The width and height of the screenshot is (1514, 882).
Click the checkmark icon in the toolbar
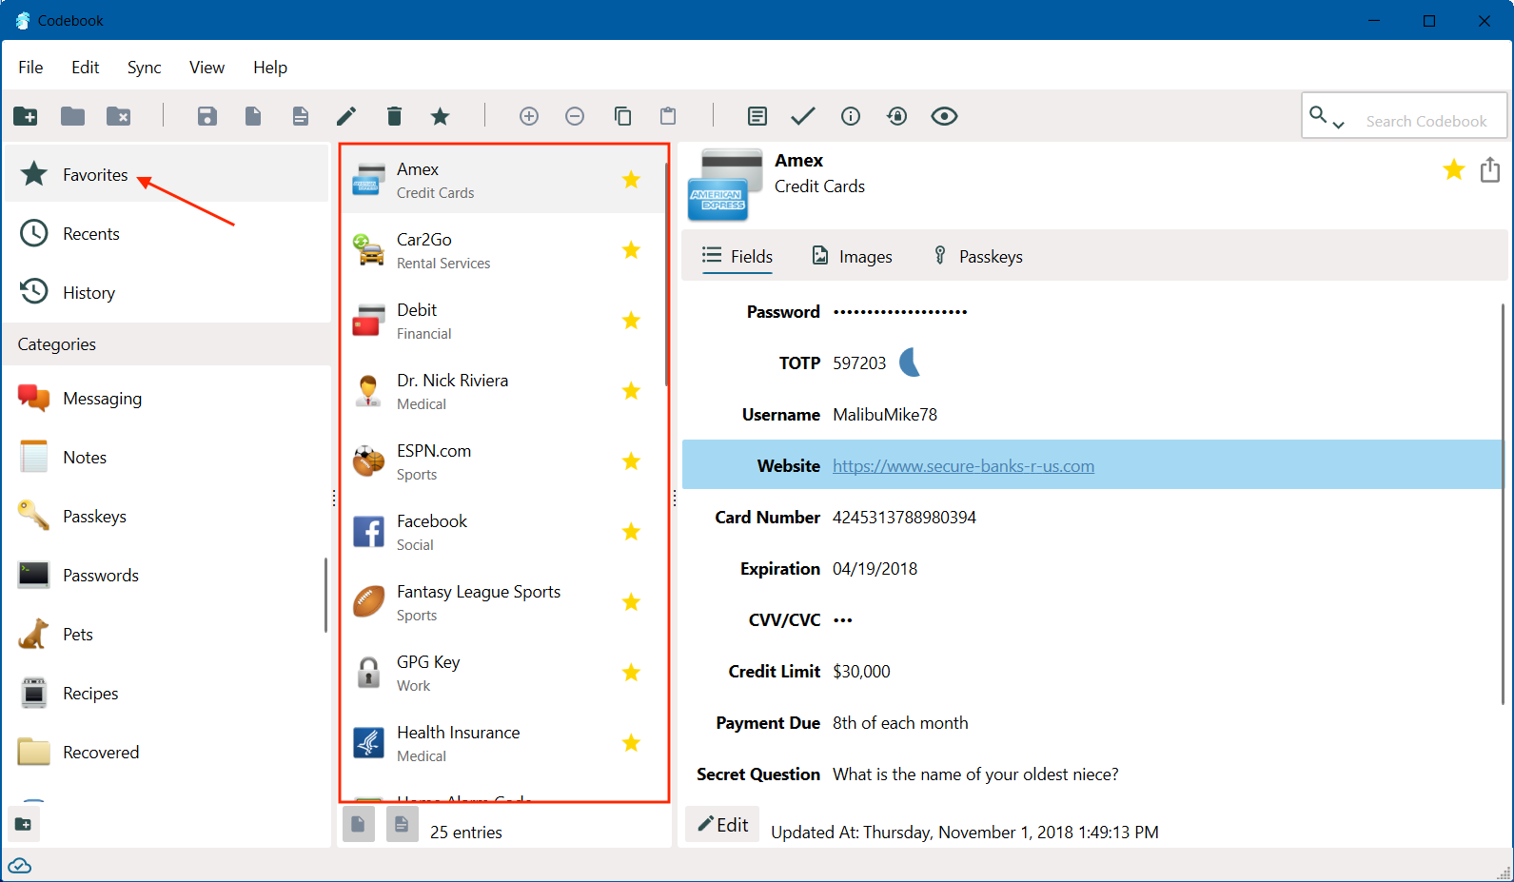click(x=803, y=116)
